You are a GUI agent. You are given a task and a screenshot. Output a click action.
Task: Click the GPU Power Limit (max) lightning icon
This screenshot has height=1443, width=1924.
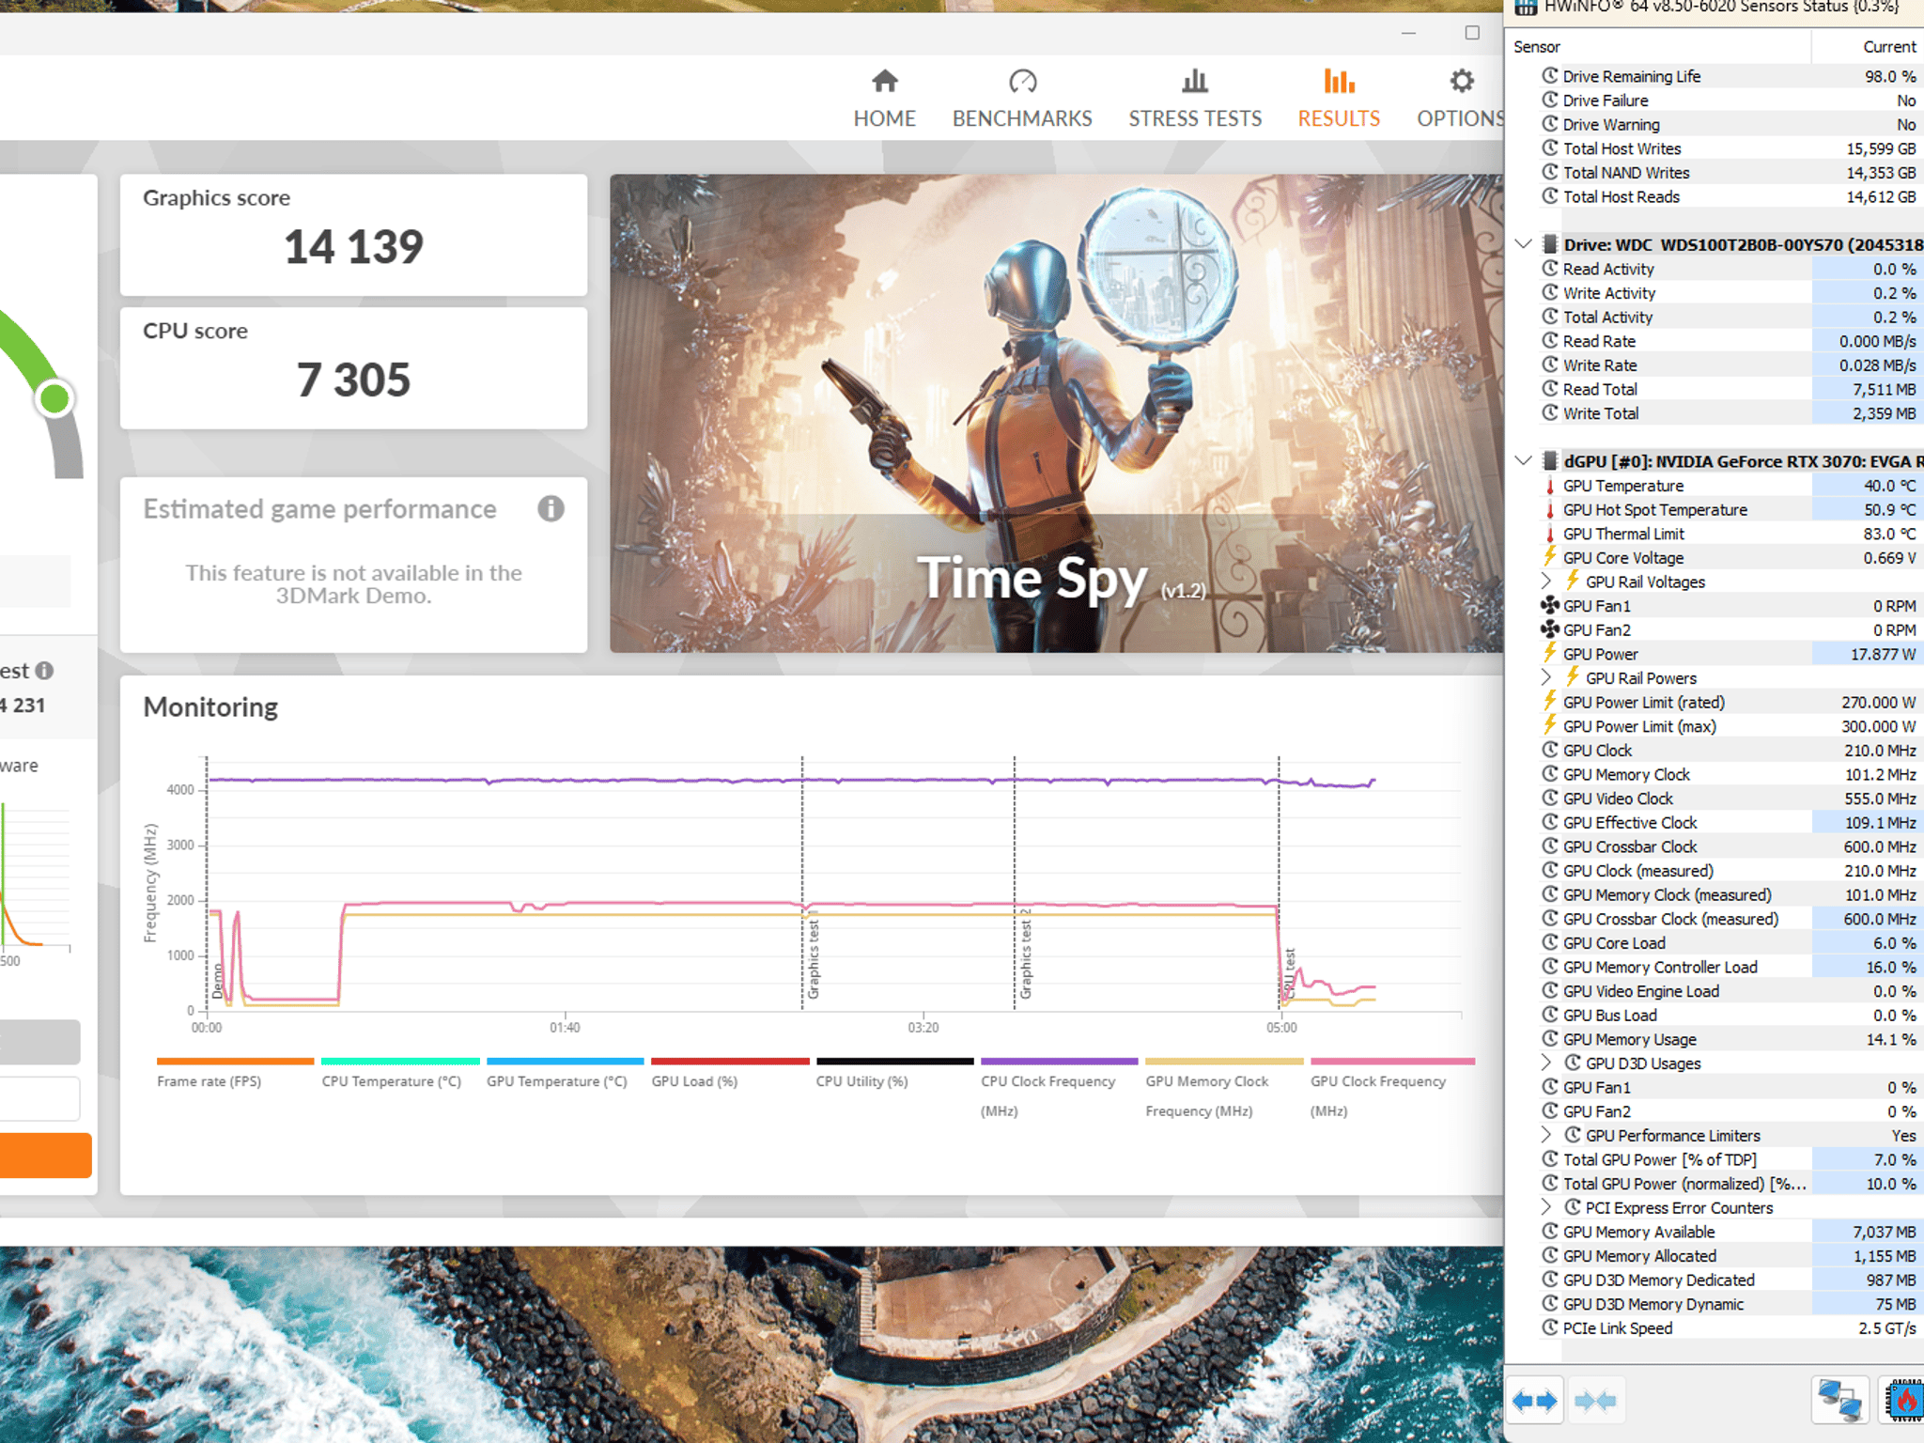tap(1550, 725)
